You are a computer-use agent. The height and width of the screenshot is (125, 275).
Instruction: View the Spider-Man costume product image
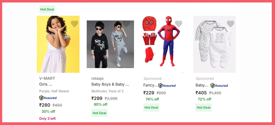click(x=162, y=44)
